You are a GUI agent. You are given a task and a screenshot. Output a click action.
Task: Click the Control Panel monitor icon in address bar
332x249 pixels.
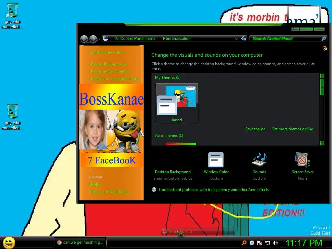click(x=106, y=38)
